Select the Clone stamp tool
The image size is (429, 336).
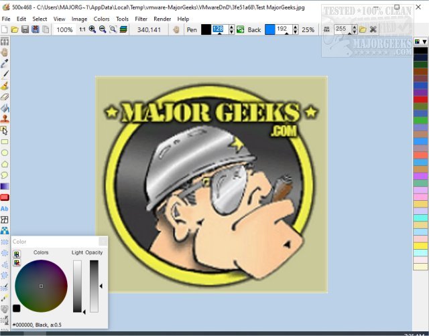point(5,119)
